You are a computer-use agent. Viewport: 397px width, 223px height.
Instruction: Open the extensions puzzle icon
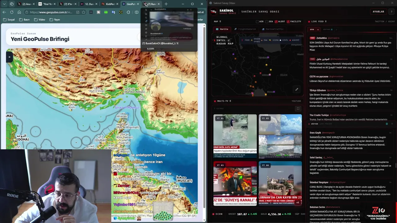(x=128, y=12)
